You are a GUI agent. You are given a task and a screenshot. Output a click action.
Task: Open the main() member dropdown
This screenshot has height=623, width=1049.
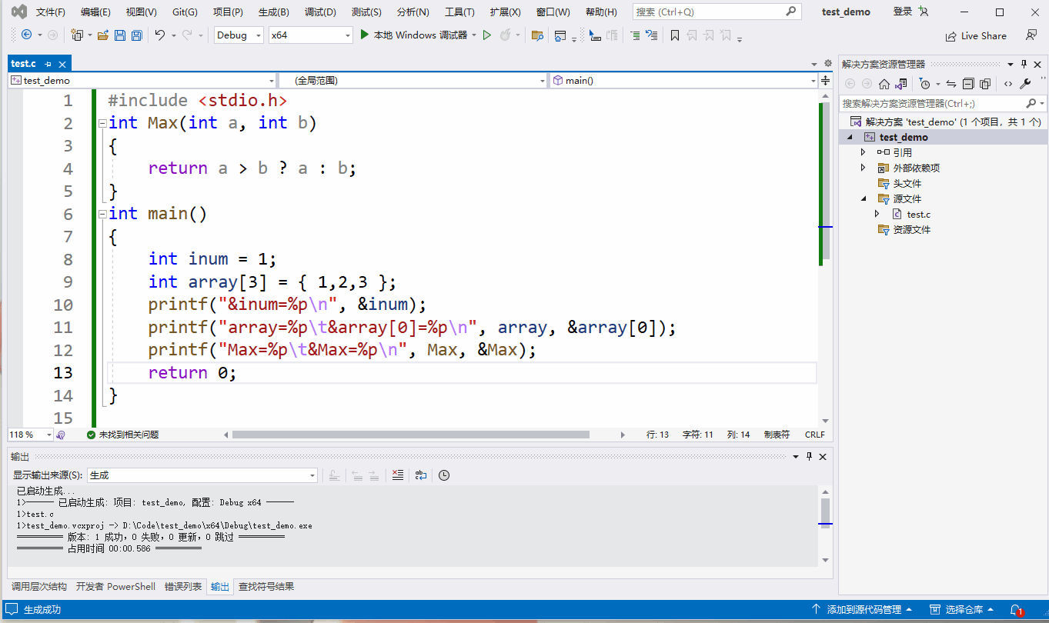tap(685, 80)
